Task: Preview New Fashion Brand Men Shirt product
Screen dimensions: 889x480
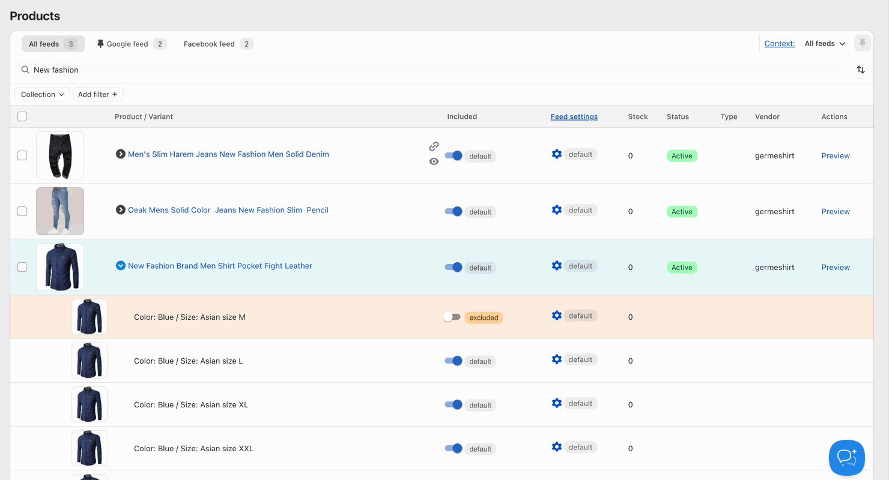Action: click(836, 267)
